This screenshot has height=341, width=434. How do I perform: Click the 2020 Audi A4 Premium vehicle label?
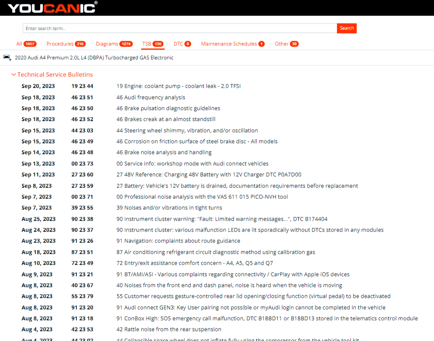coord(94,58)
